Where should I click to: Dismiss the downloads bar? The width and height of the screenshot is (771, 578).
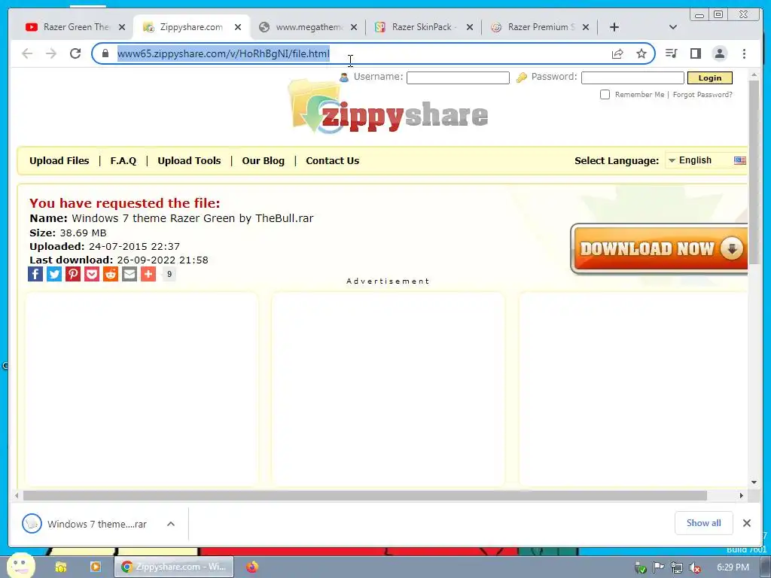coord(746,523)
